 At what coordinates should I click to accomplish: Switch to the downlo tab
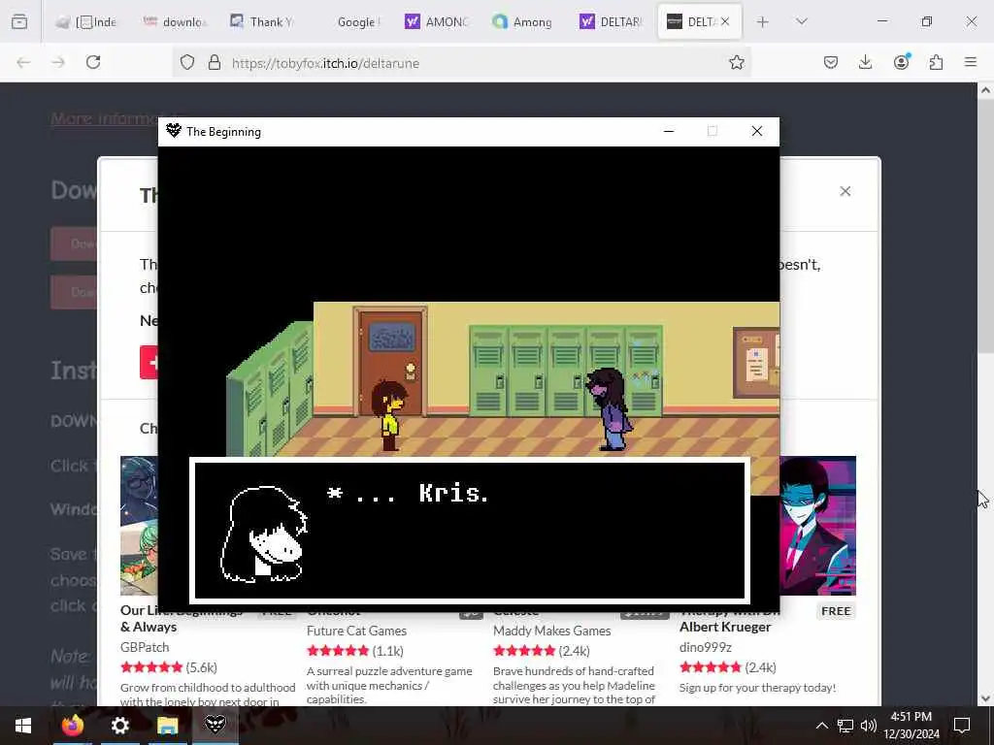(175, 22)
